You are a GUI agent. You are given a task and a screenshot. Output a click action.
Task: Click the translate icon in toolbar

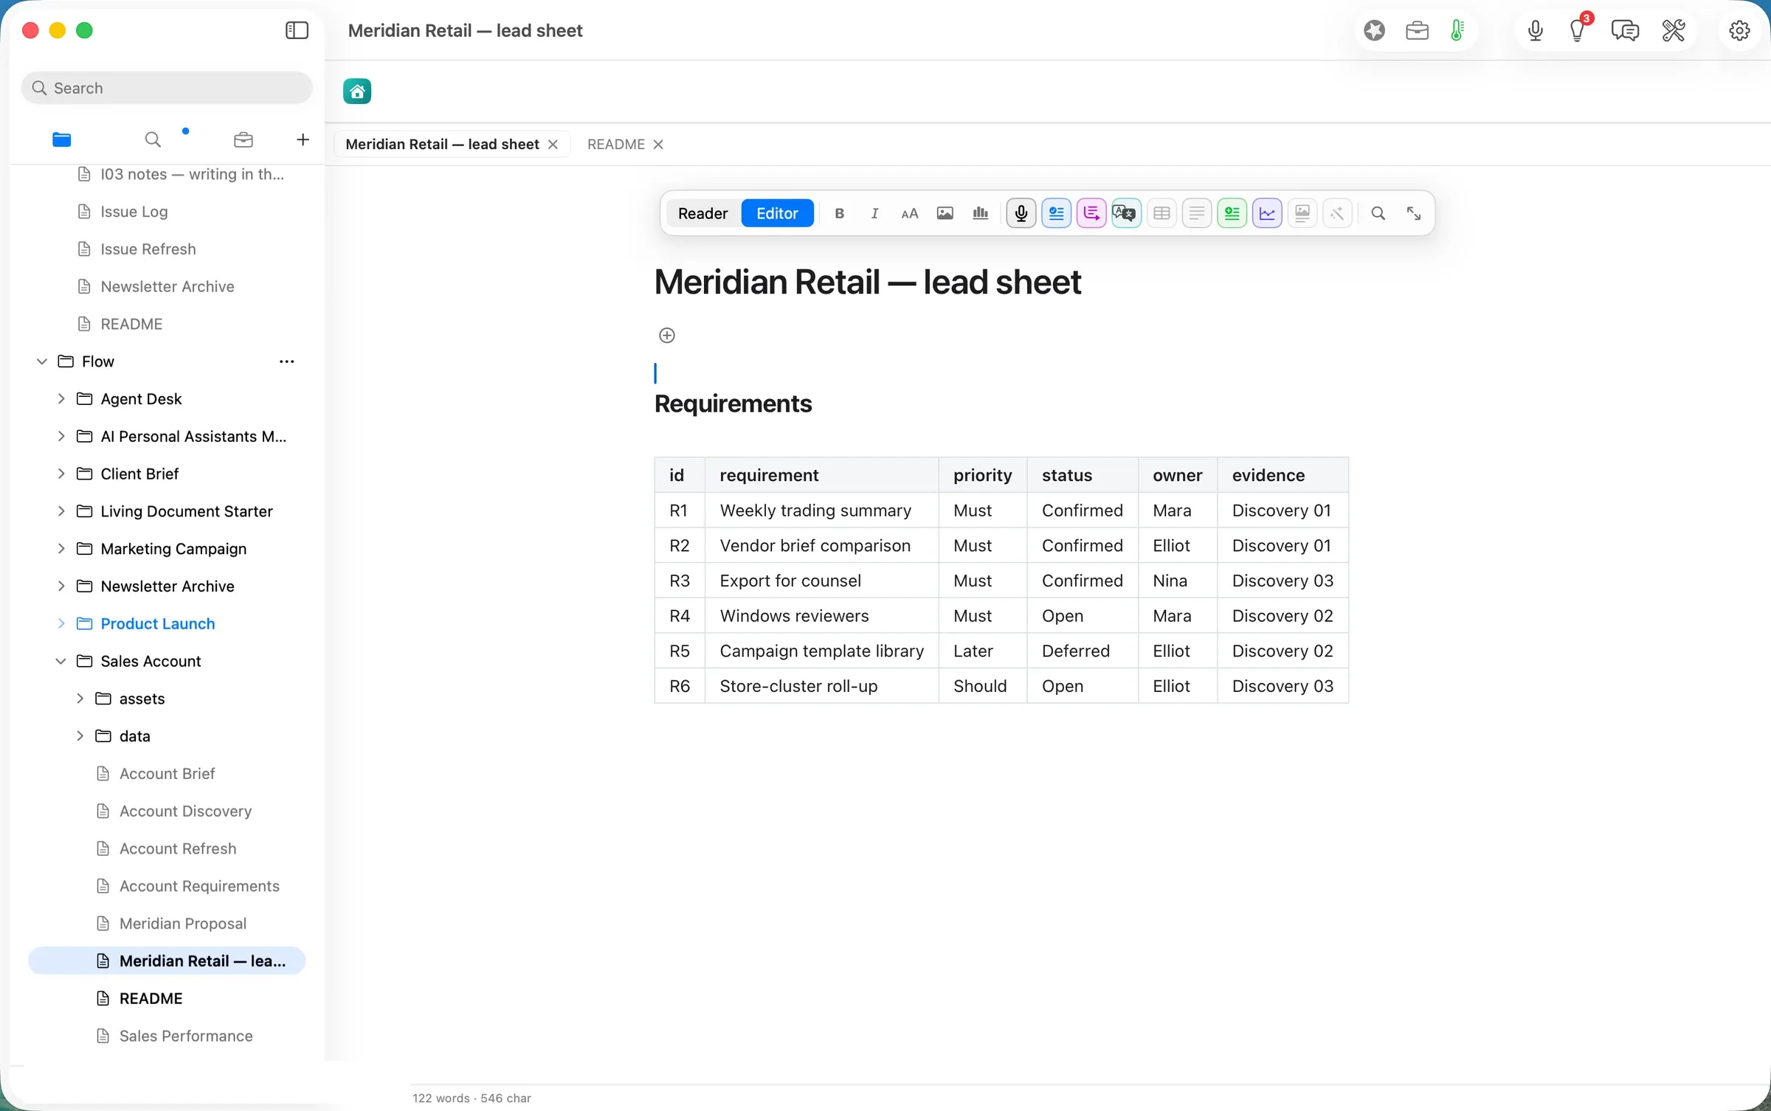pos(1126,213)
